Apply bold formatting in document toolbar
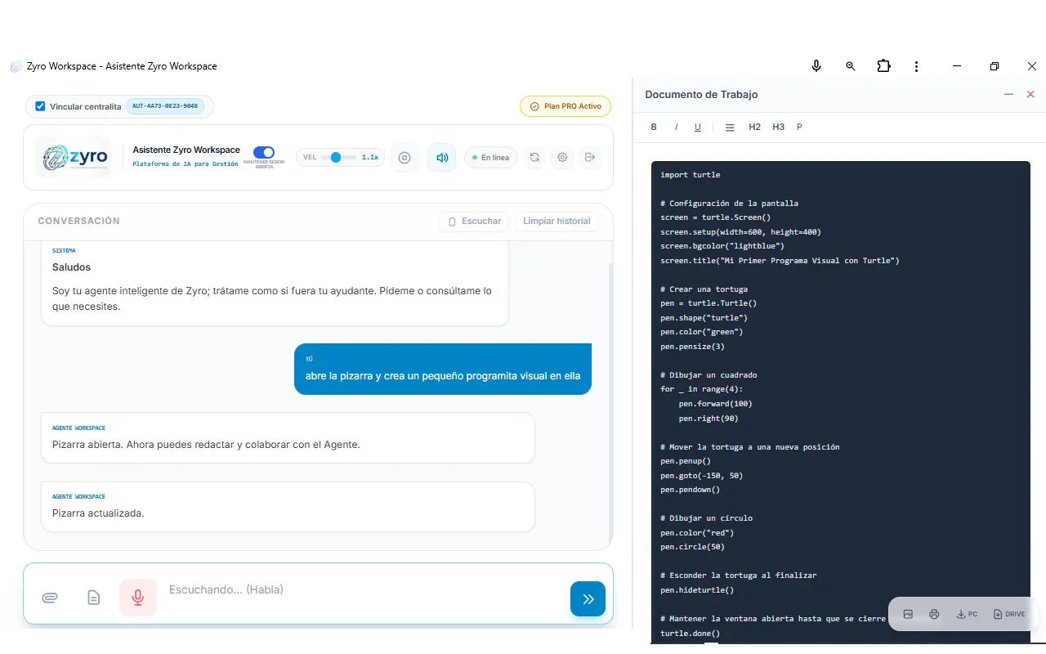This screenshot has height=654, width=1046. (x=654, y=127)
